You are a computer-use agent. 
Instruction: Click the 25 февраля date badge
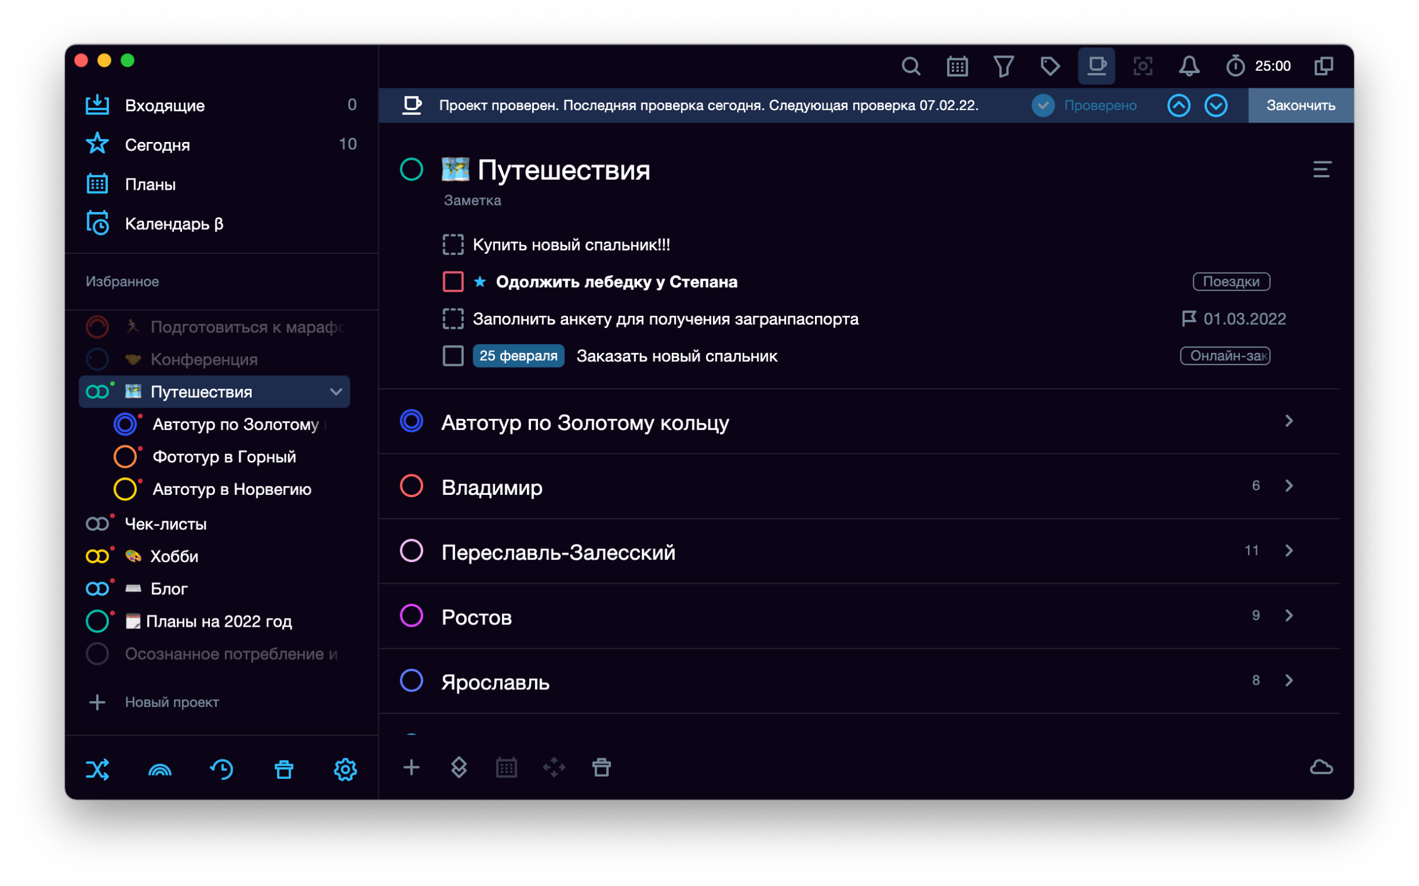[x=518, y=356]
